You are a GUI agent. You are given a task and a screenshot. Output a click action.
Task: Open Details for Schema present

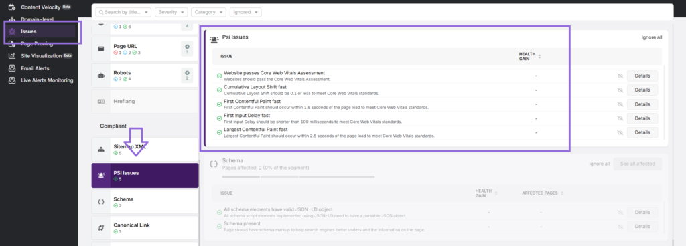tap(642, 227)
